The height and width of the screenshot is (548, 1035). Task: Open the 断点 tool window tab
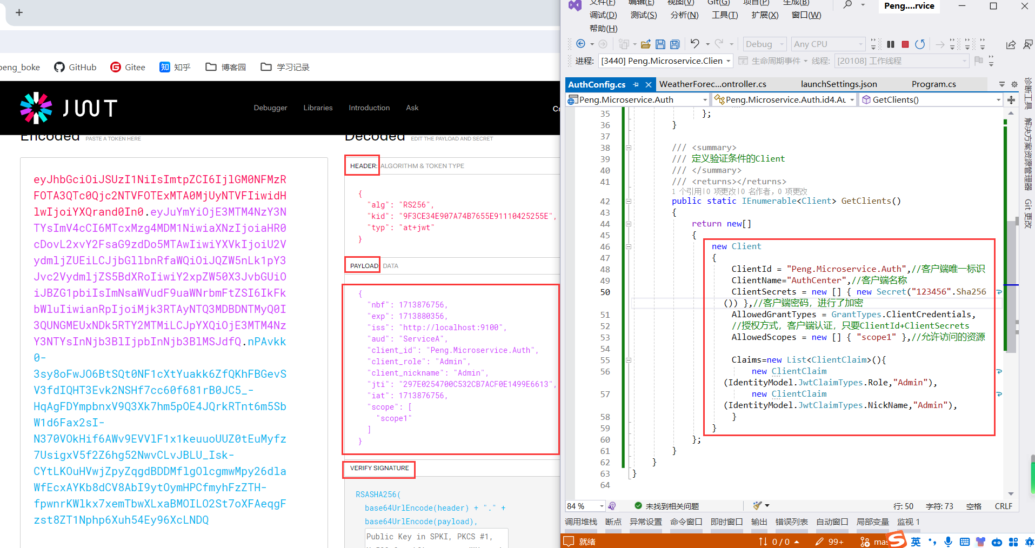tap(613, 522)
